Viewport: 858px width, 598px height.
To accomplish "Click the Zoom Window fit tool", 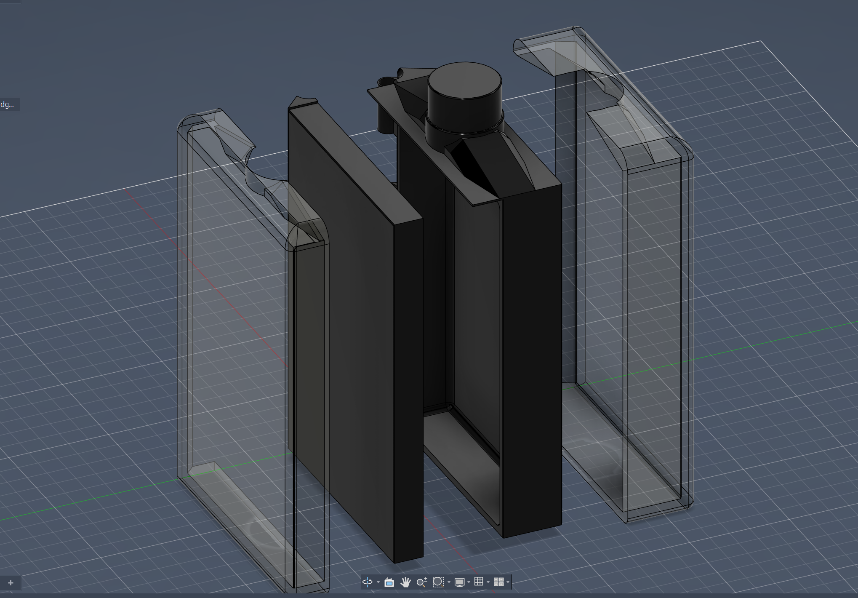I will (438, 582).
